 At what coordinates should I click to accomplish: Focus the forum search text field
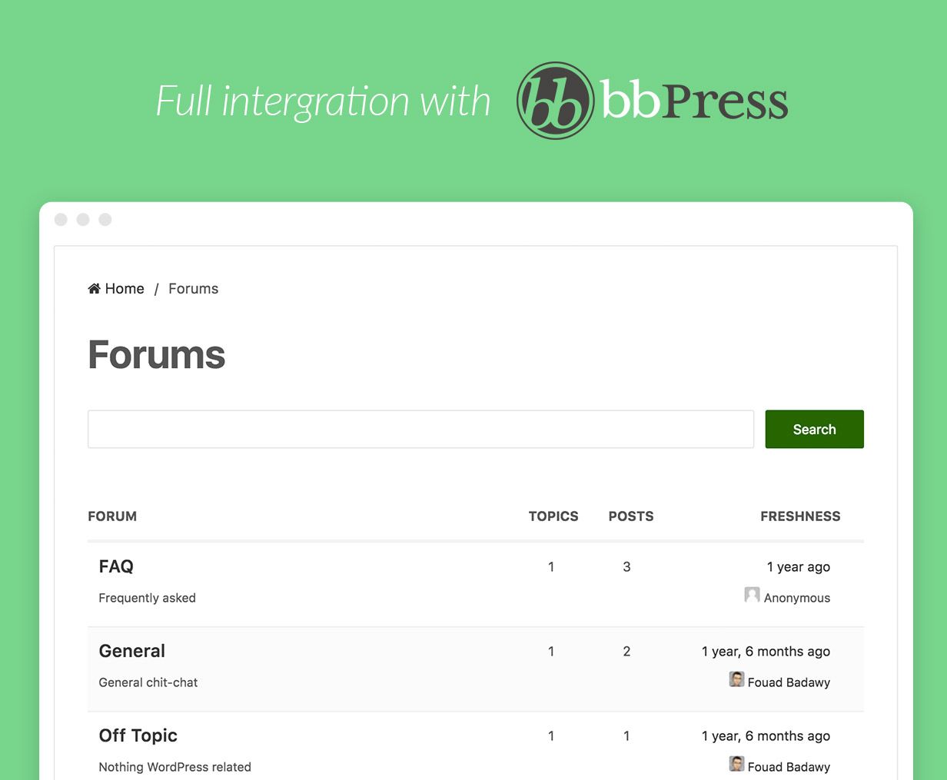(420, 429)
